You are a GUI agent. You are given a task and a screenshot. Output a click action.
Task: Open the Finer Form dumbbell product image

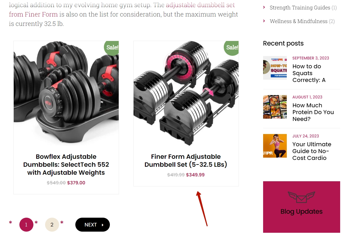tap(186, 93)
